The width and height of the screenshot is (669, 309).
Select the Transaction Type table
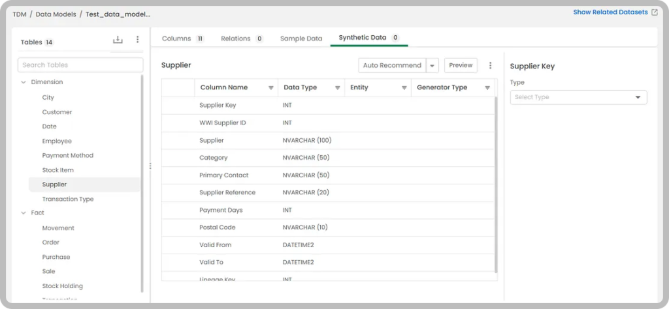coord(68,199)
